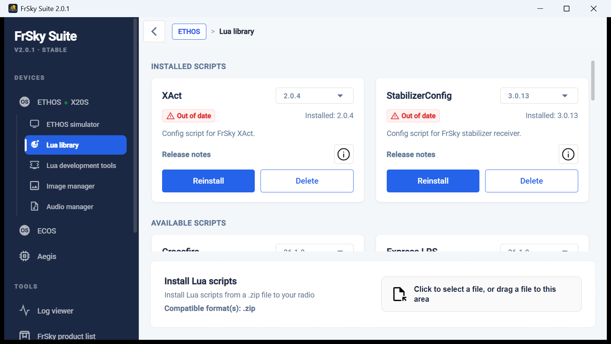The width and height of the screenshot is (611, 344).
Task: Click StabilizerConfig Out of date warning badge
Action: point(413,116)
